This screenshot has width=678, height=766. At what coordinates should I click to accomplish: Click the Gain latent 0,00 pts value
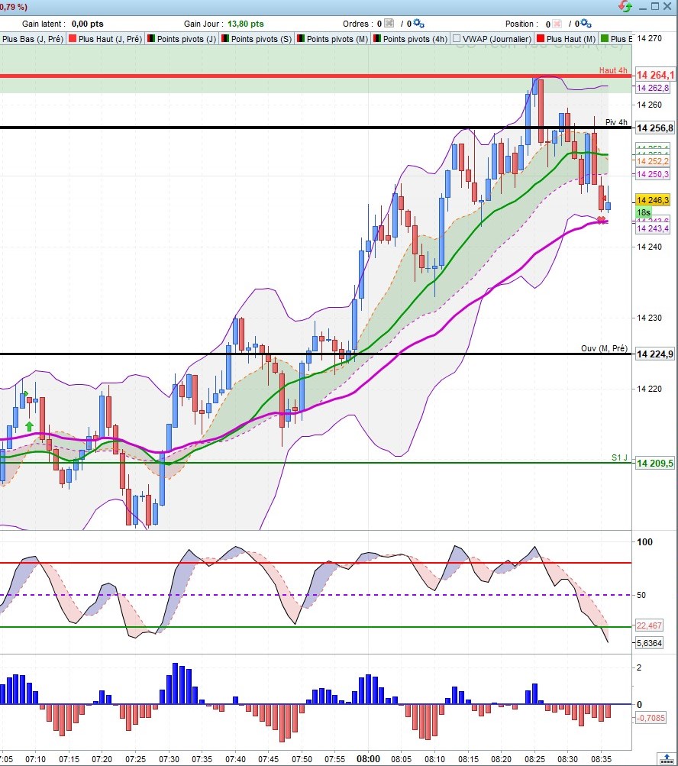click(x=88, y=24)
